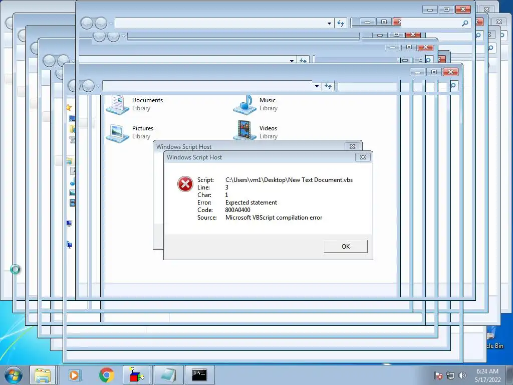Open Windows Explorer from the taskbar
The image size is (513, 385).
click(x=43, y=375)
